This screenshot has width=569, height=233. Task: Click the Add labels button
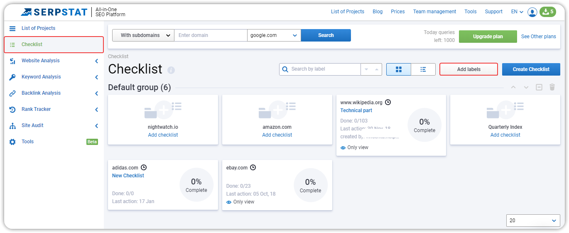tap(469, 69)
